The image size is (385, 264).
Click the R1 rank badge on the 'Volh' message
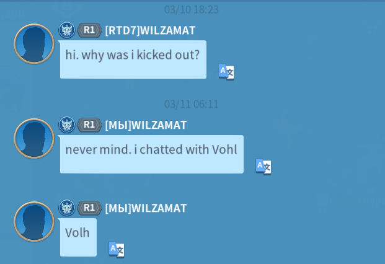[89, 208]
